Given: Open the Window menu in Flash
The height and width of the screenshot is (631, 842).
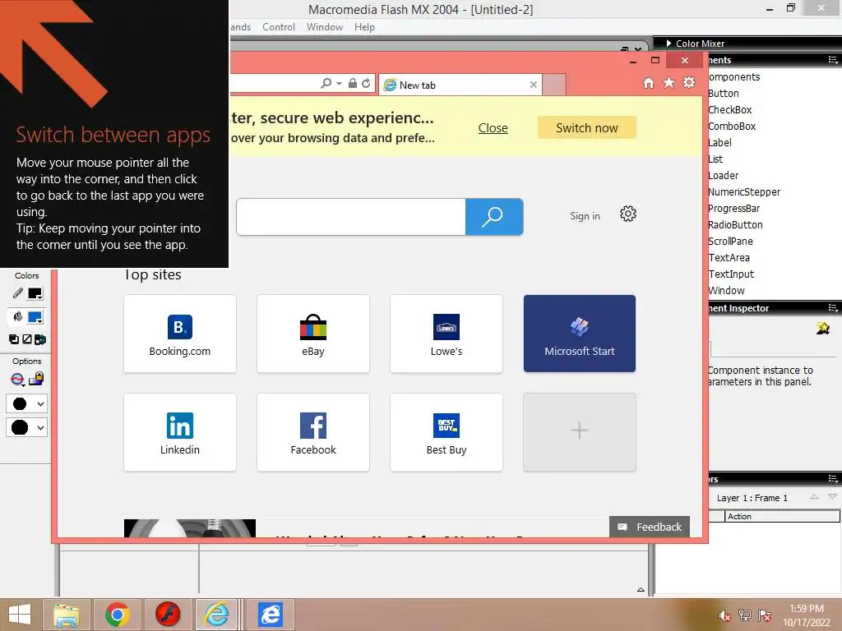Looking at the screenshot, I should 324,27.
